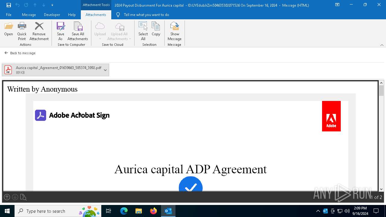Open the attachment with the Open button
The height and width of the screenshot is (217, 386).
coord(8,29)
